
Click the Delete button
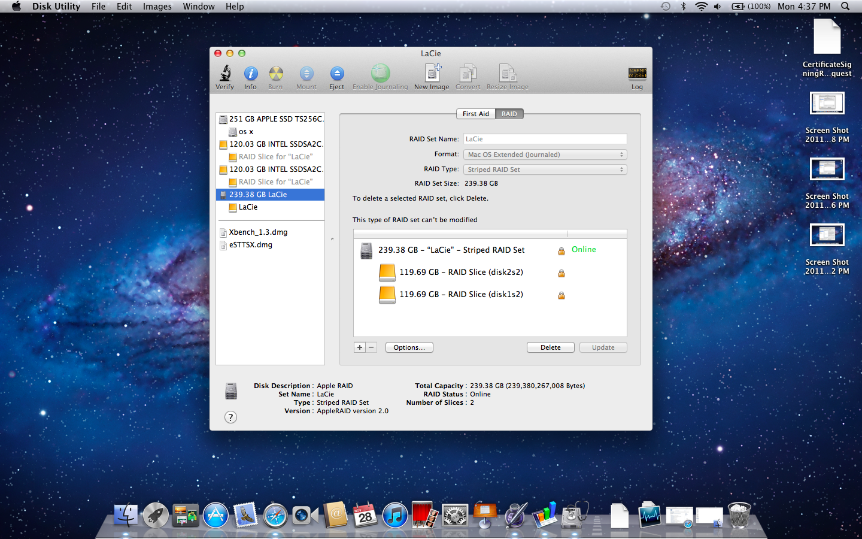click(550, 347)
